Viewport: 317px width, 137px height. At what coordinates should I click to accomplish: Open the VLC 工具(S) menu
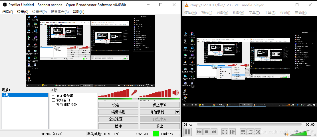click(270, 13)
